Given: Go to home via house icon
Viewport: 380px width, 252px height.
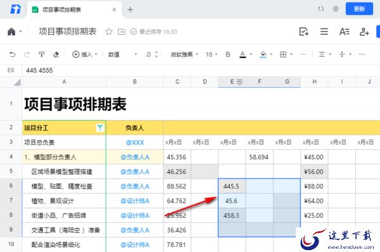Looking at the screenshot, I should 11,32.
